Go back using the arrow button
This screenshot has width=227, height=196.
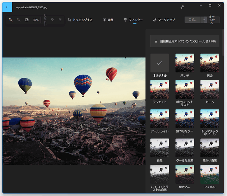[7, 7]
